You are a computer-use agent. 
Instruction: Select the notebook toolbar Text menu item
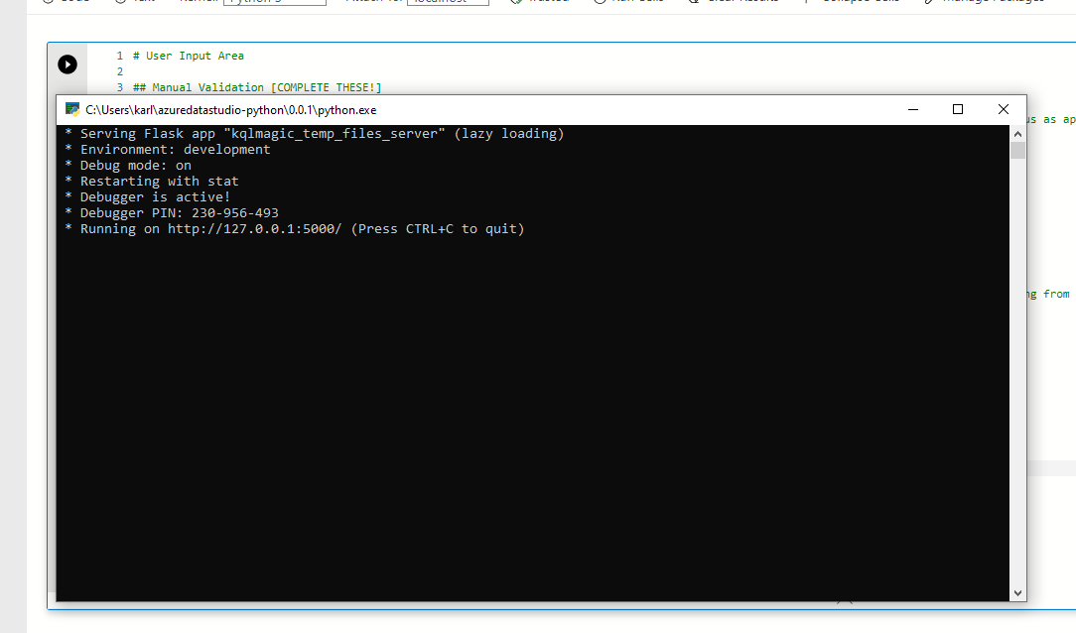(134, 2)
